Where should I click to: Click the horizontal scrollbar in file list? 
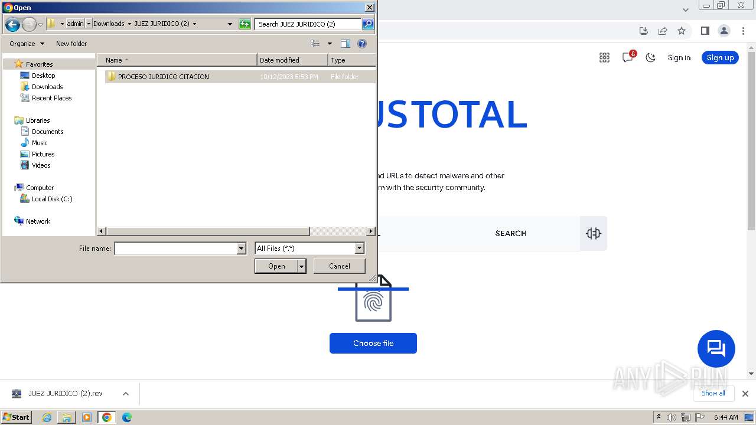click(208, 231)
